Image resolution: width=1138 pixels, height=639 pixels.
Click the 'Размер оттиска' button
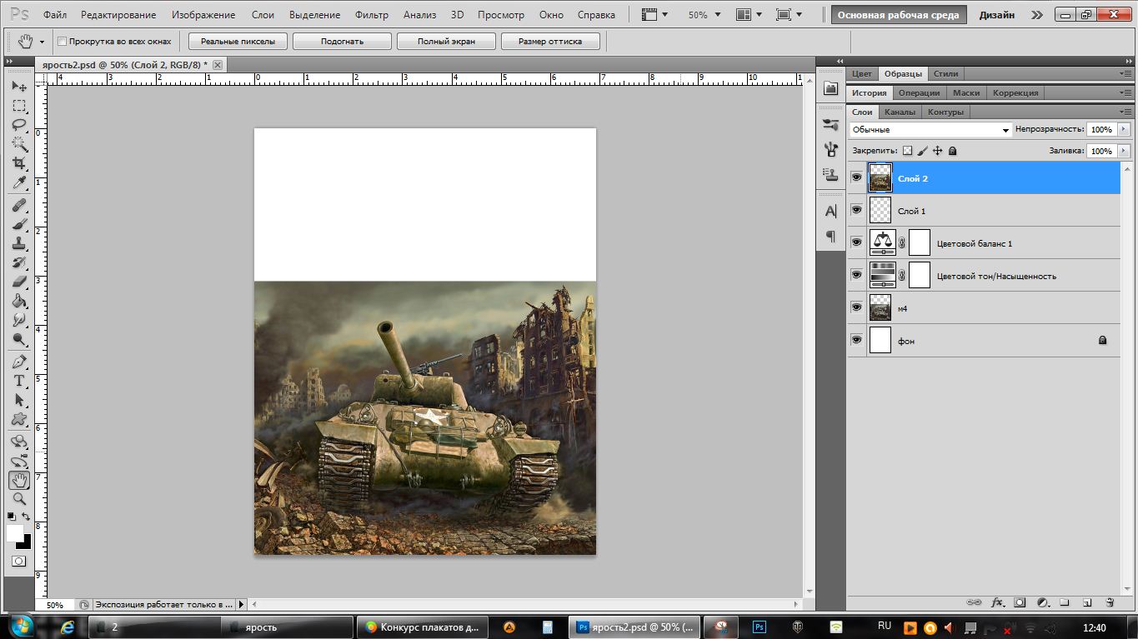549,42
